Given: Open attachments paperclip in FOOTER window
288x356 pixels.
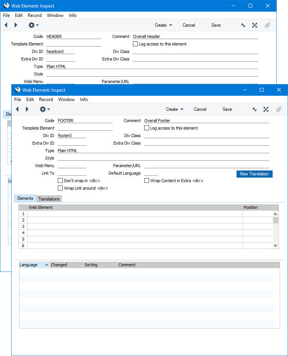Looking at the screenshot, I should (279, 109).
